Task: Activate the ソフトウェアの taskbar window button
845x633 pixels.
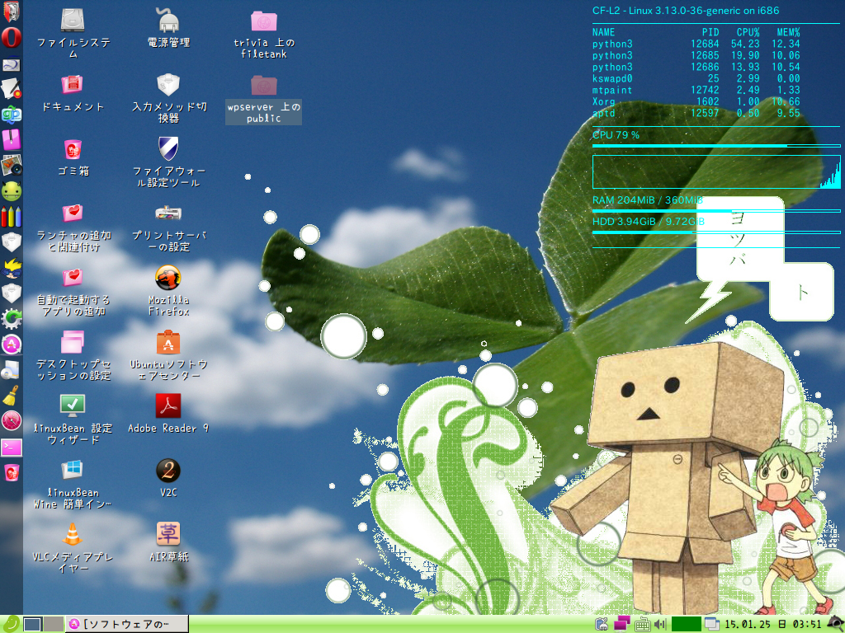Action: coord(127,625)
